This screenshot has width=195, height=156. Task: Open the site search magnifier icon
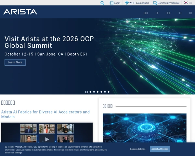[x=102, y=3]
